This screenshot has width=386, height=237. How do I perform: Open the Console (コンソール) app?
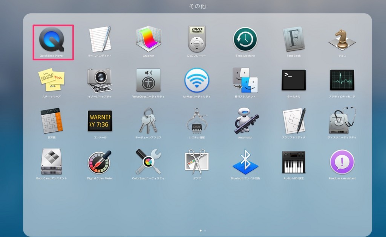coord(100,121)
